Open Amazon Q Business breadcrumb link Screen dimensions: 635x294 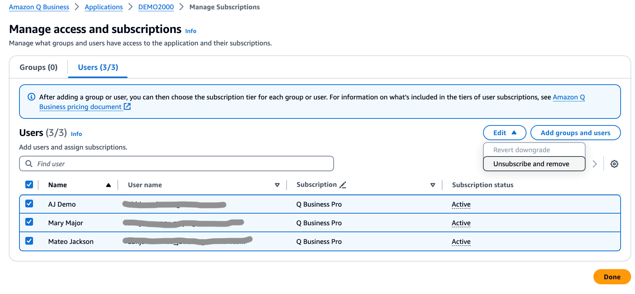pos(39,7)
